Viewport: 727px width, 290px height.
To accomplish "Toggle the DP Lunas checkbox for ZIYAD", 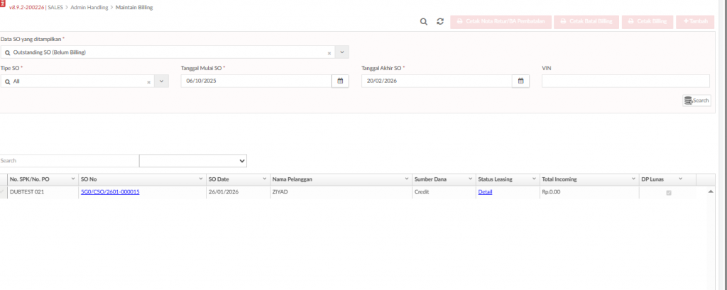I will click(668, 192).
